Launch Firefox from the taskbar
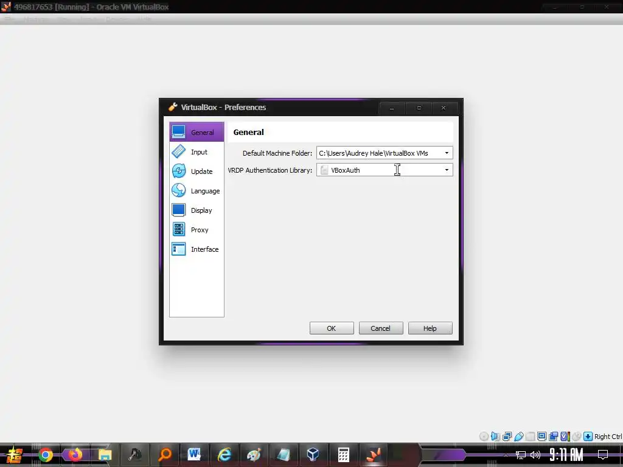Image resolution: width=623 pixels, height=467 pixels. [x=75, y=455]
